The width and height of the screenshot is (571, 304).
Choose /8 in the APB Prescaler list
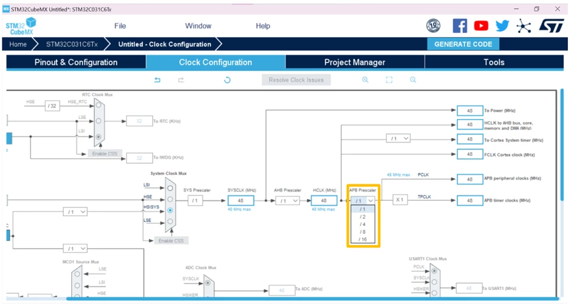coord(363,232)
